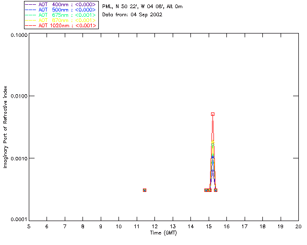
Task: Click the x-axis tick label 12
Action: 154,226
